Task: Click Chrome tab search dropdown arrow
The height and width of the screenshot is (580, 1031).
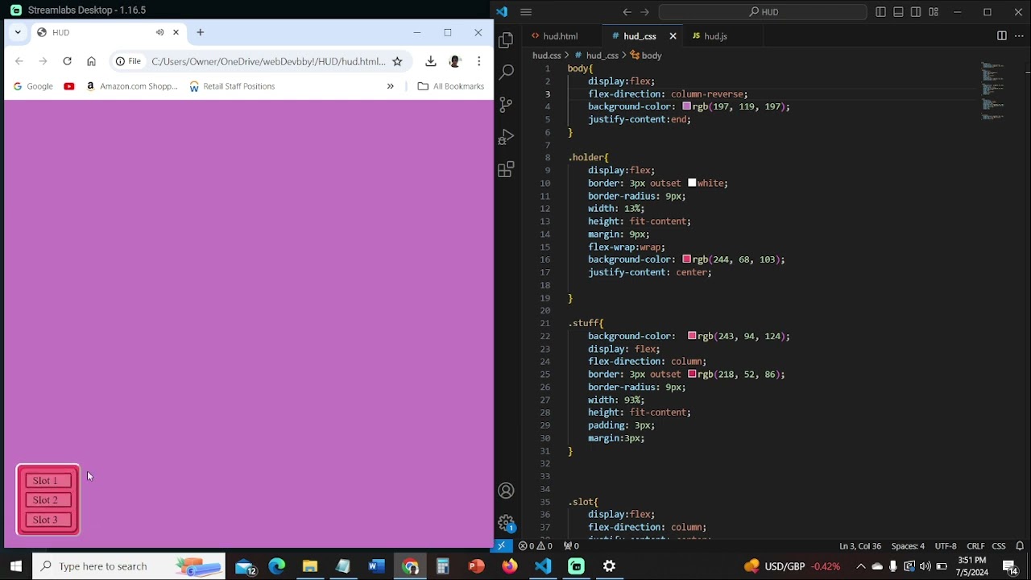Action: click(18, 32)
